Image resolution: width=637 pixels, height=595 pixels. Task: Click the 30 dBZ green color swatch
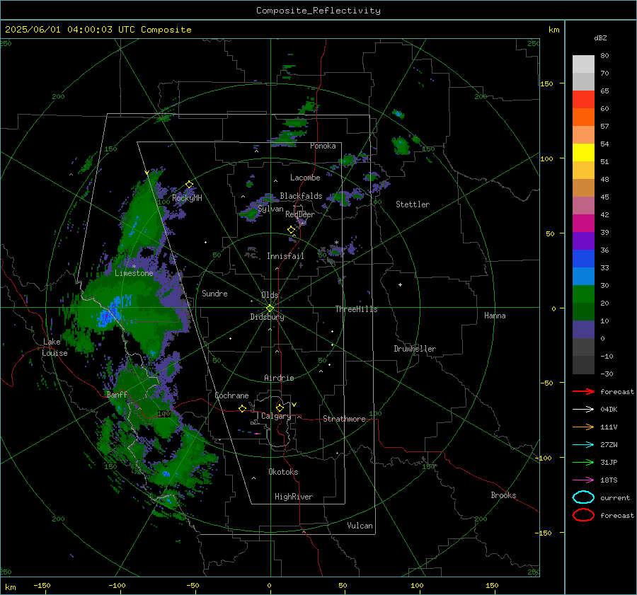point(583,294)
